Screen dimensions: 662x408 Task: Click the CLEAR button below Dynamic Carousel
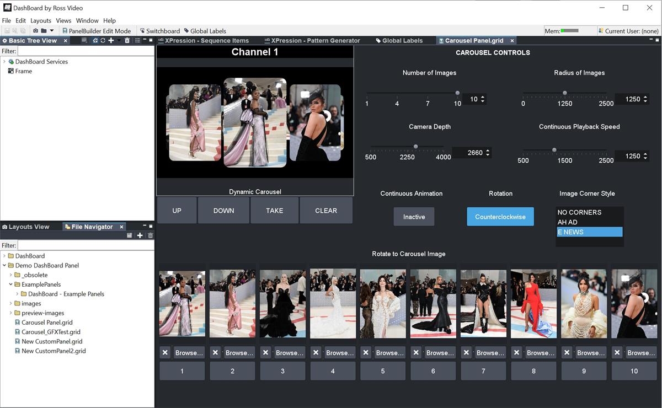325,210
